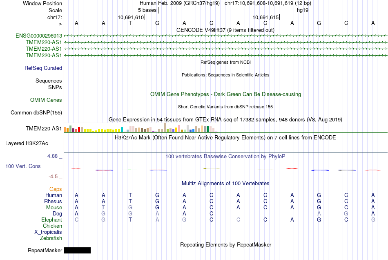The image size is (388, 260).
Task: Click the 'RefSeq genes from NCBI' title
Action: click(x=225, y=62)
